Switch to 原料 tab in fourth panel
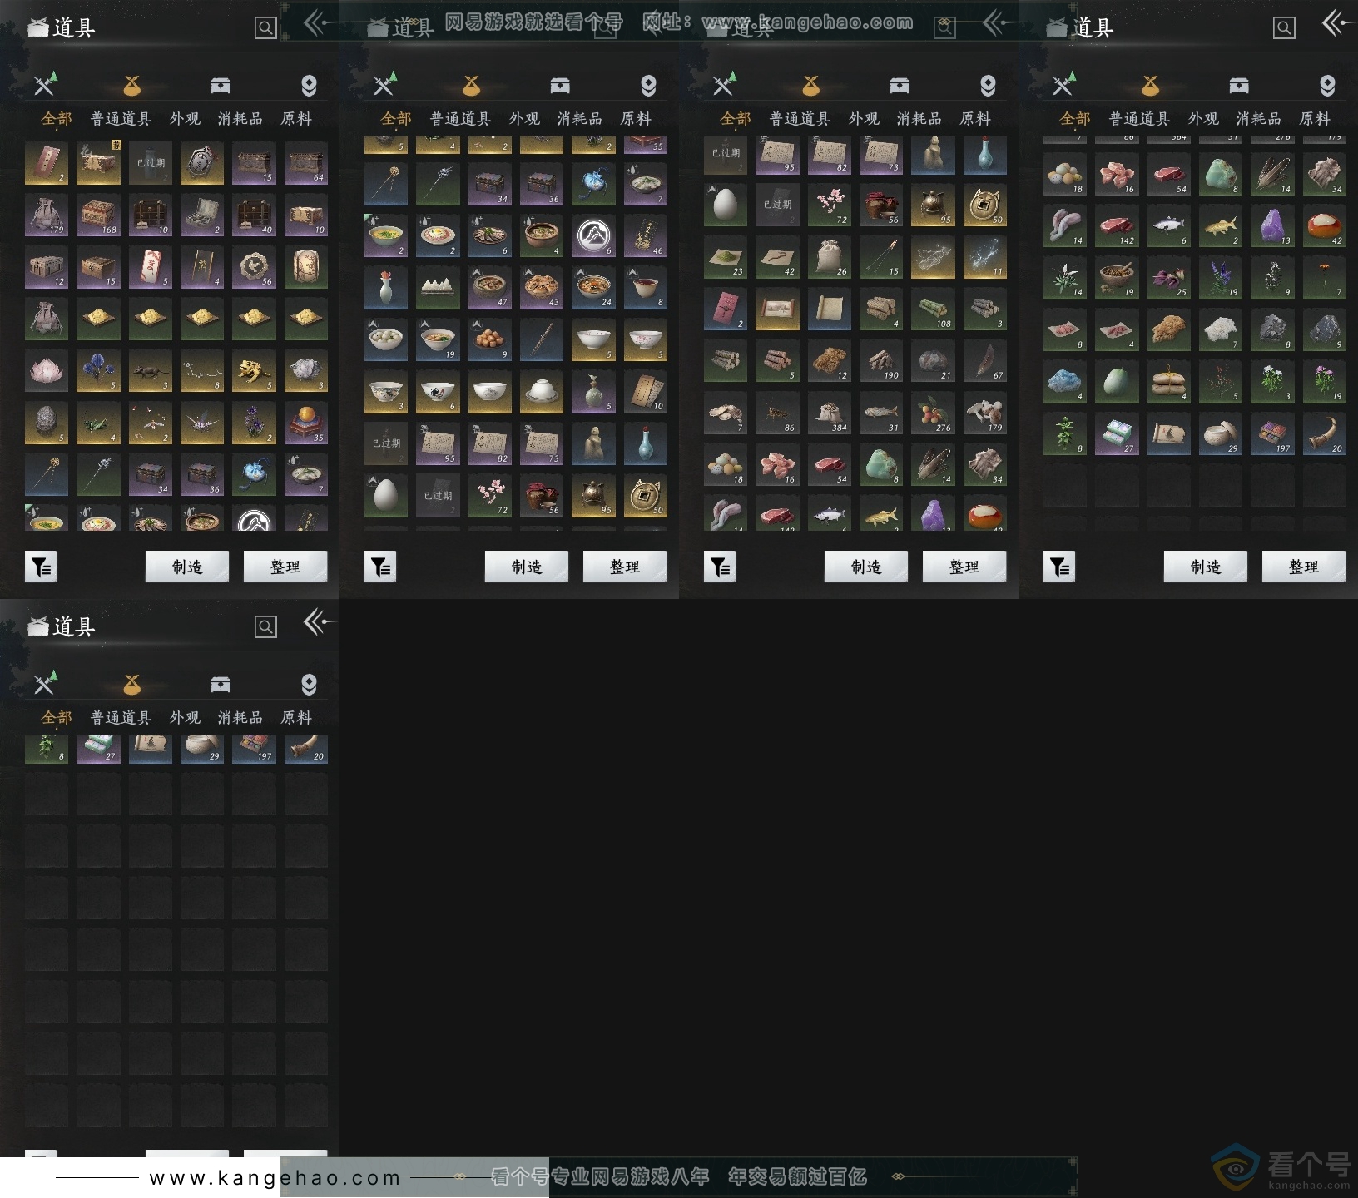1358x1198 pixels. tap(1315, 119)
